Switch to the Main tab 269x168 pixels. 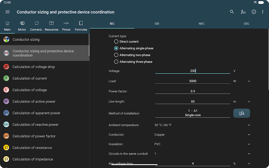click(7, 26)
